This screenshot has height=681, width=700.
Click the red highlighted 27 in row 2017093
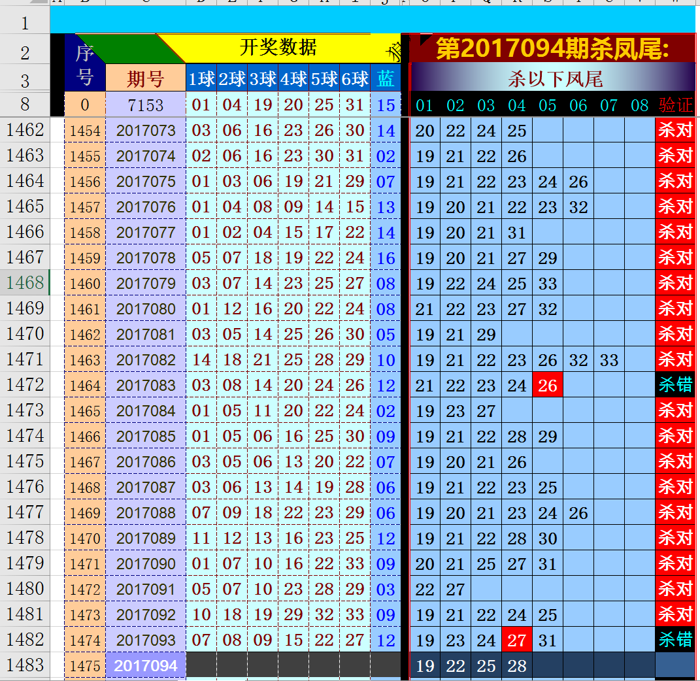pos(516,640)
